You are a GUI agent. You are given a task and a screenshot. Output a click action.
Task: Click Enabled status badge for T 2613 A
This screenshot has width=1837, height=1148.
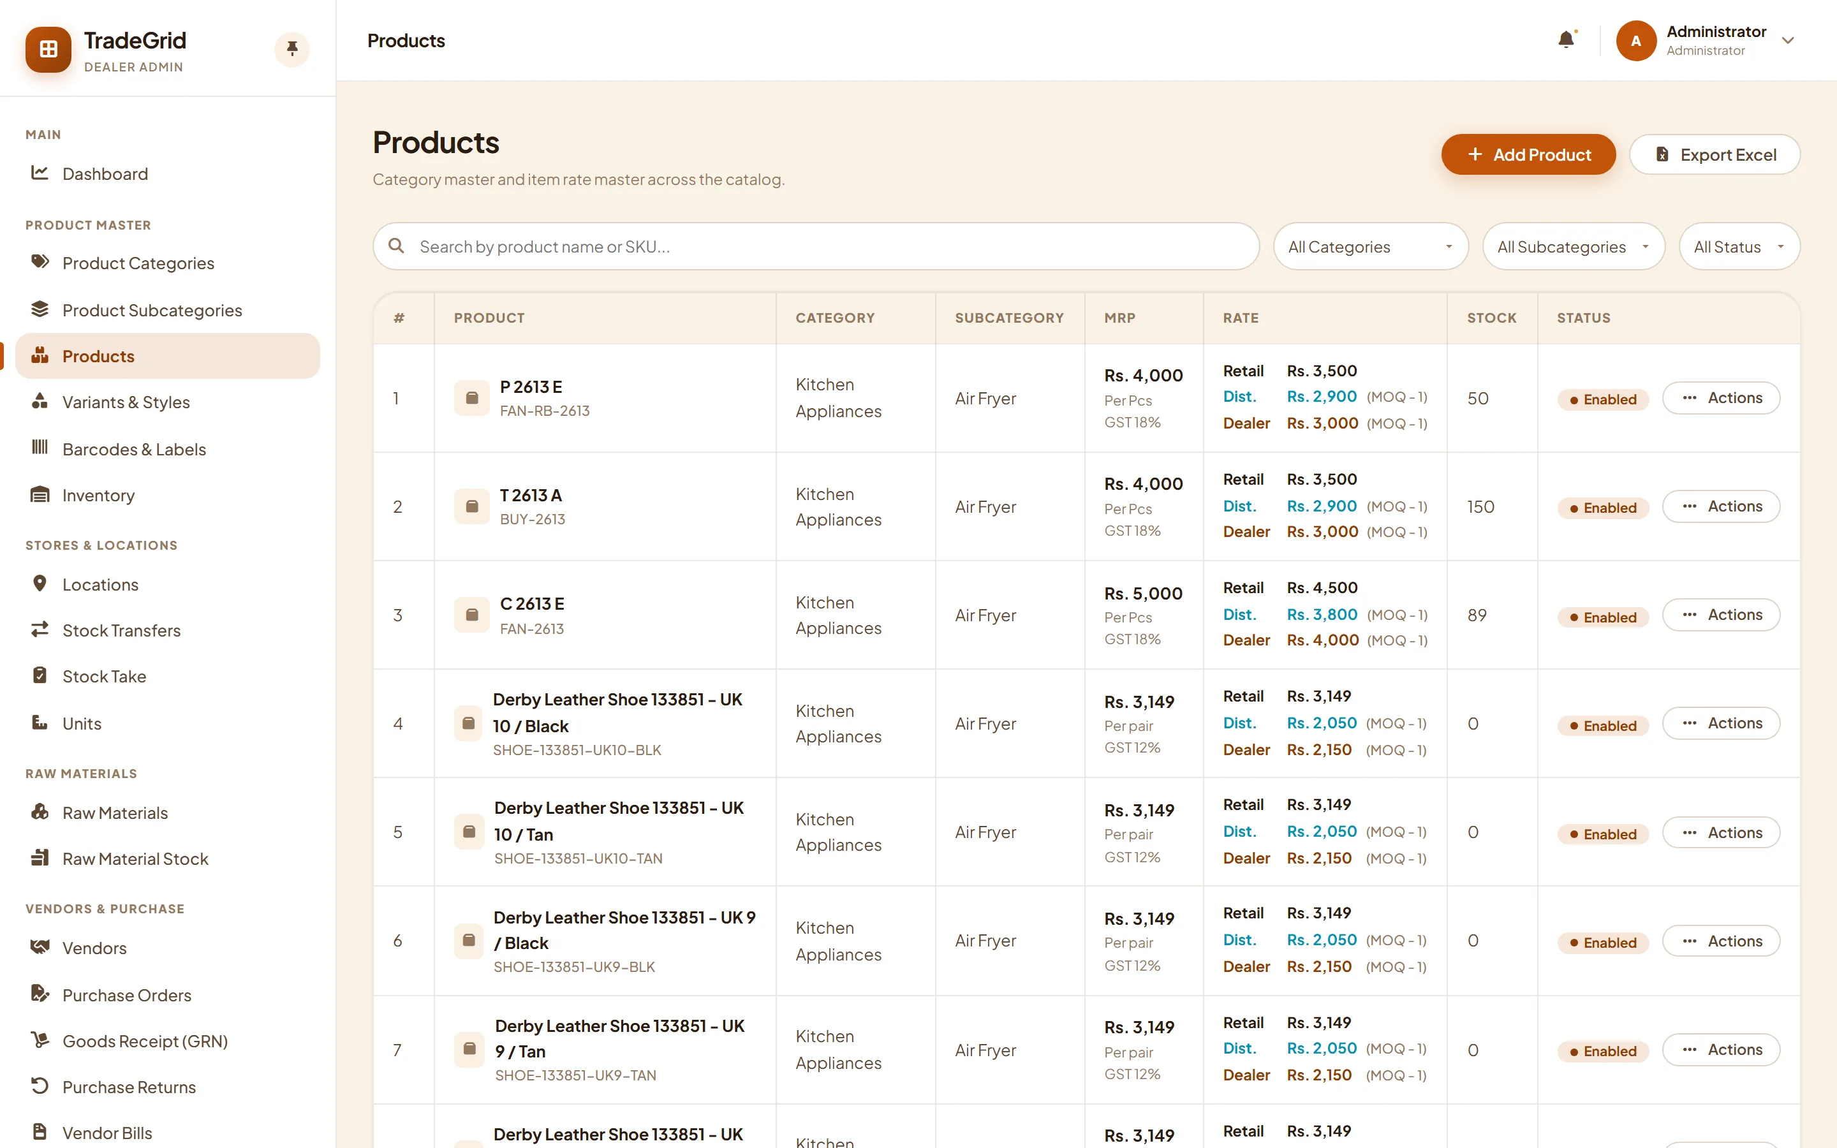(x=1602, y=508)
